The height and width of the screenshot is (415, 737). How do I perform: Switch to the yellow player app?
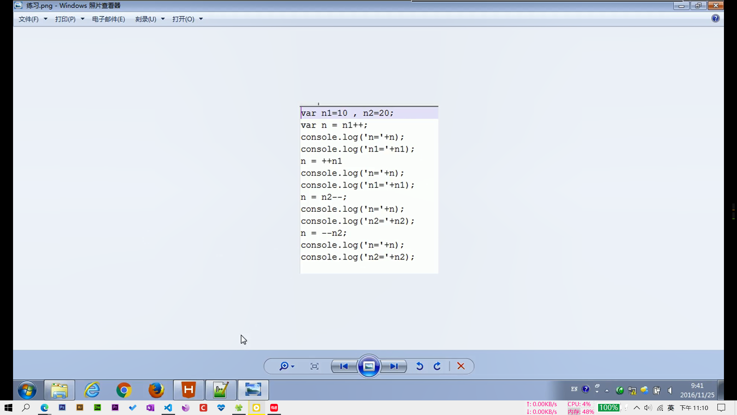(256, 408)
